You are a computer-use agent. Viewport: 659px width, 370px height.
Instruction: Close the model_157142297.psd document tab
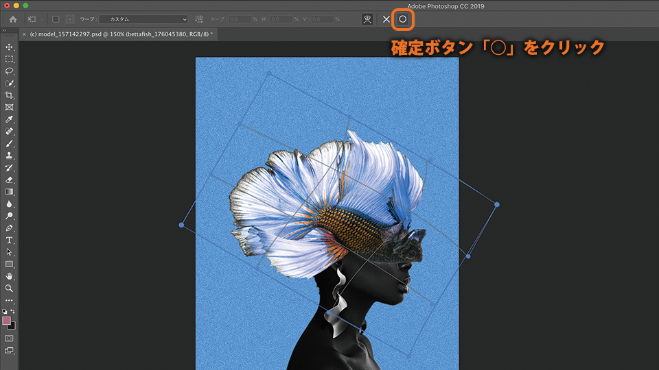click(24, 34)
